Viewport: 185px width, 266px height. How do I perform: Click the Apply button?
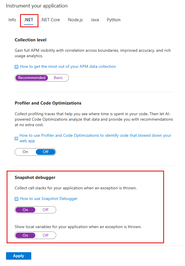pyautogui.click(x=18, y=256)
